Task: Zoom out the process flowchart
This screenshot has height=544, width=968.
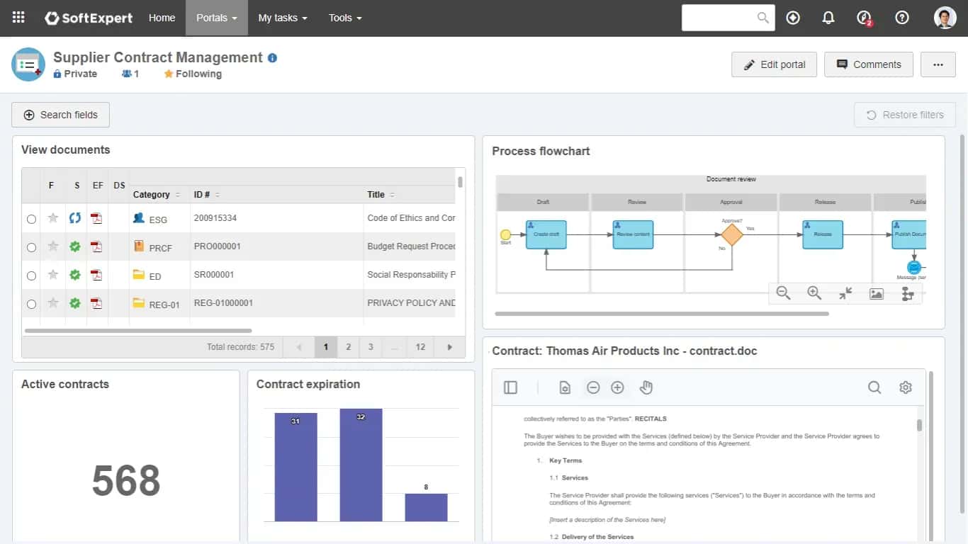Action: pos(783,293)
